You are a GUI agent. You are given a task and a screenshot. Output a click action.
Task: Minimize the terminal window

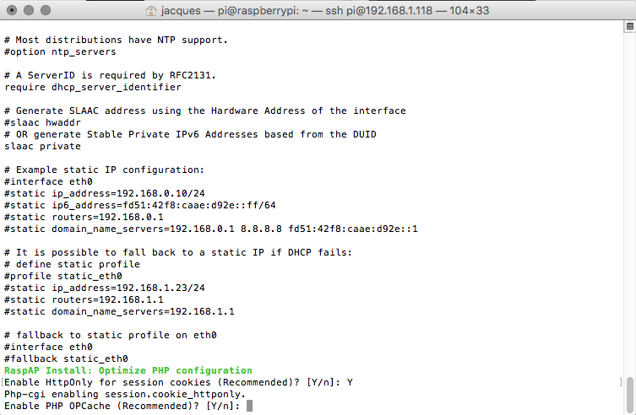29,10
